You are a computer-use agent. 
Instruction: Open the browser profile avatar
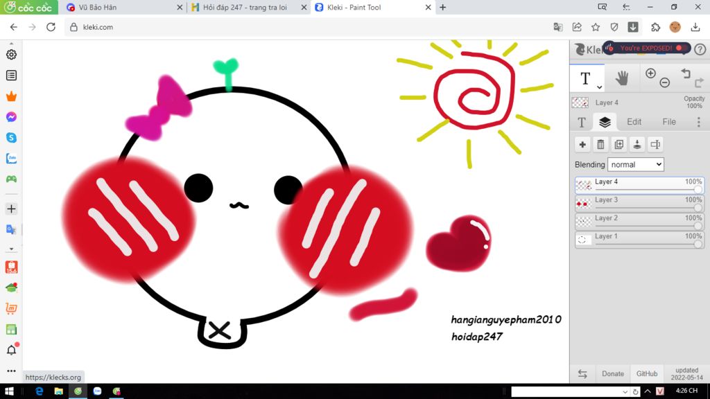(675, 27)
